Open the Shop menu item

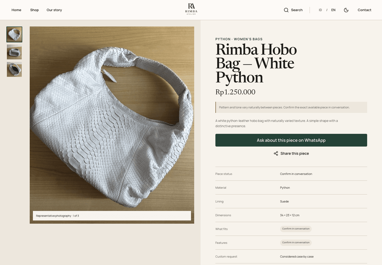(34, 10)
